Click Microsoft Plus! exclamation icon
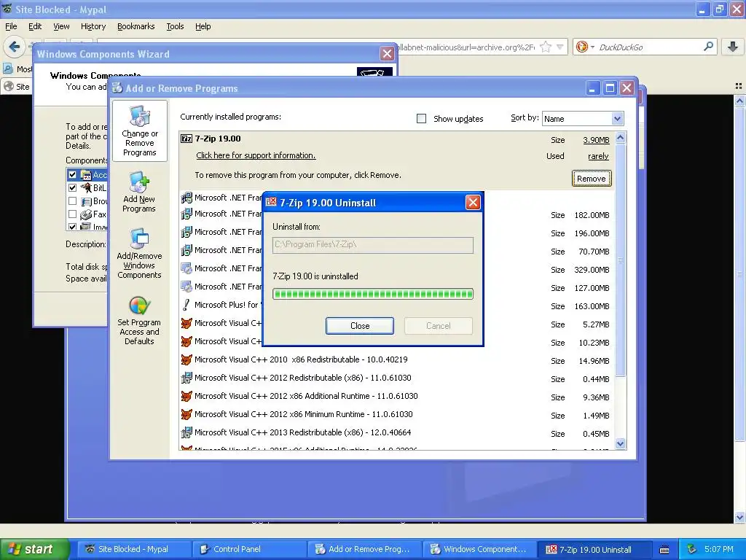Viewport: 746px width, 560px height. (x=186, y=305)
